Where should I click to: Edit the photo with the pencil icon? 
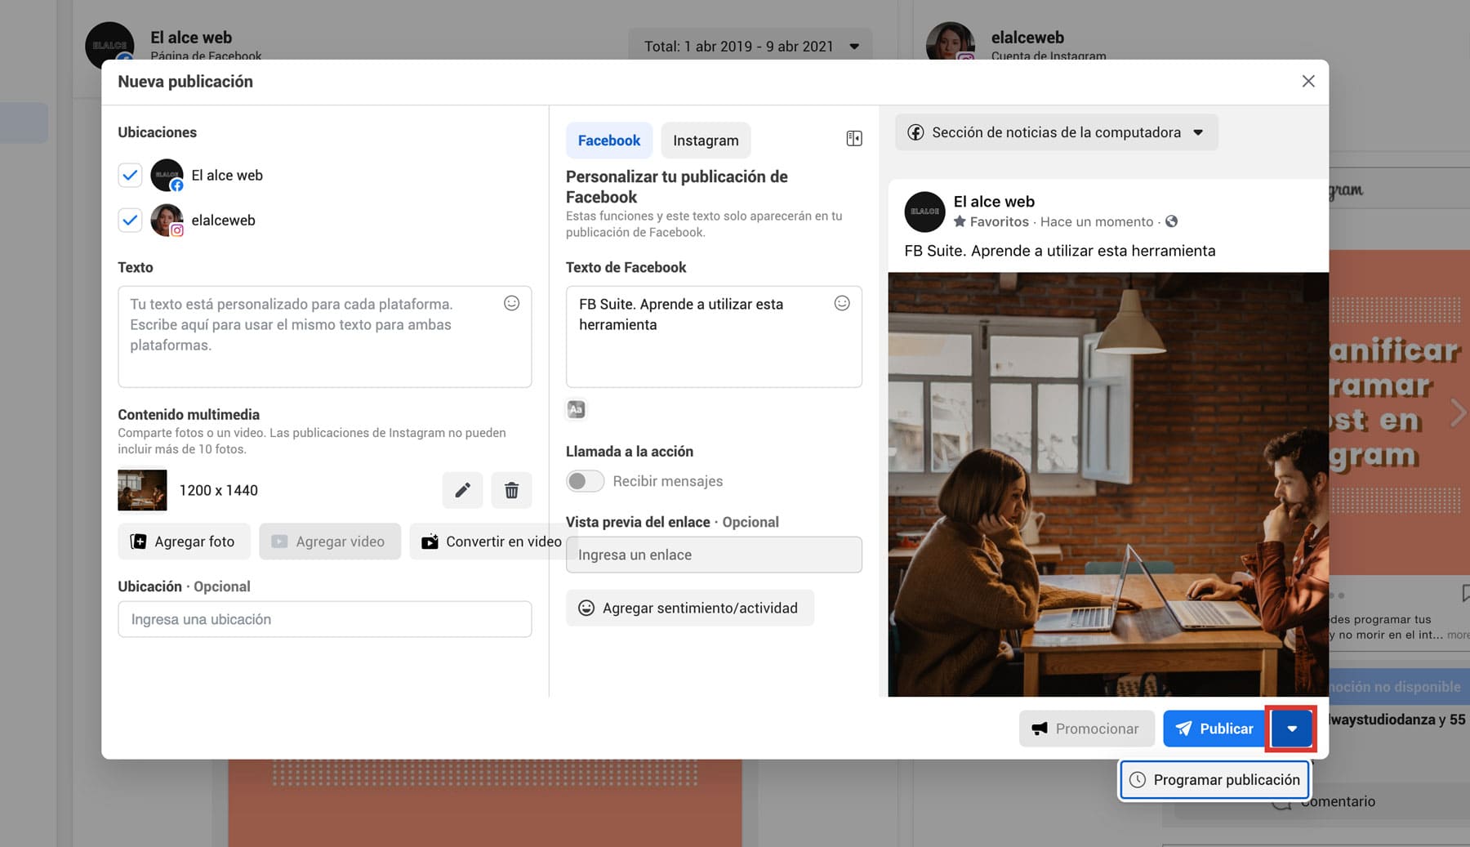coord(462,490)
